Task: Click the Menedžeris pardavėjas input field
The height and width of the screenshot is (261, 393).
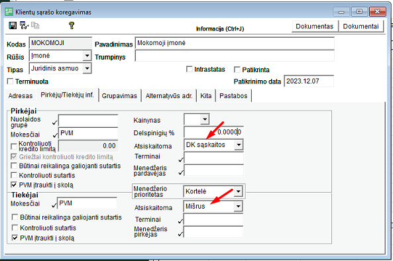Action: point(213,170)
